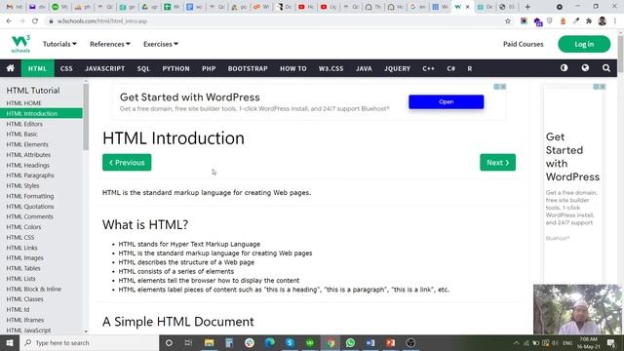Open the Chrome profile avatar
Viewport: 624px width, 351px height.
point(603,21)
